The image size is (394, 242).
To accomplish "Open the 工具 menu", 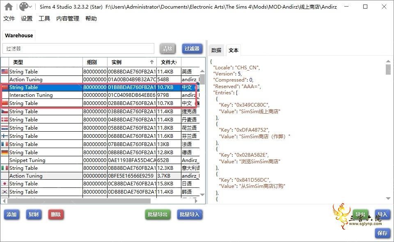I will click(x=44, y=18).
